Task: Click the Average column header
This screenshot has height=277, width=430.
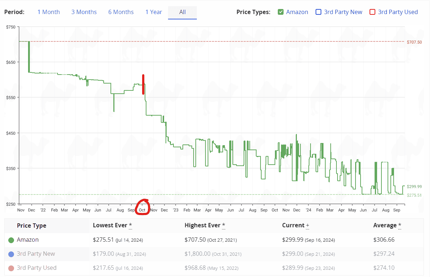Action: point(385,225)
